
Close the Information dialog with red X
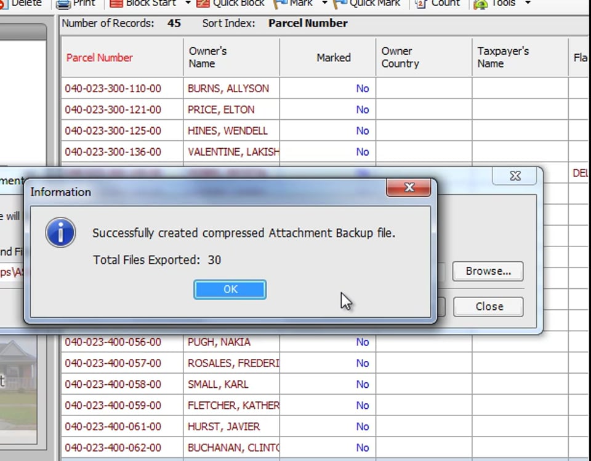point(409,187)
